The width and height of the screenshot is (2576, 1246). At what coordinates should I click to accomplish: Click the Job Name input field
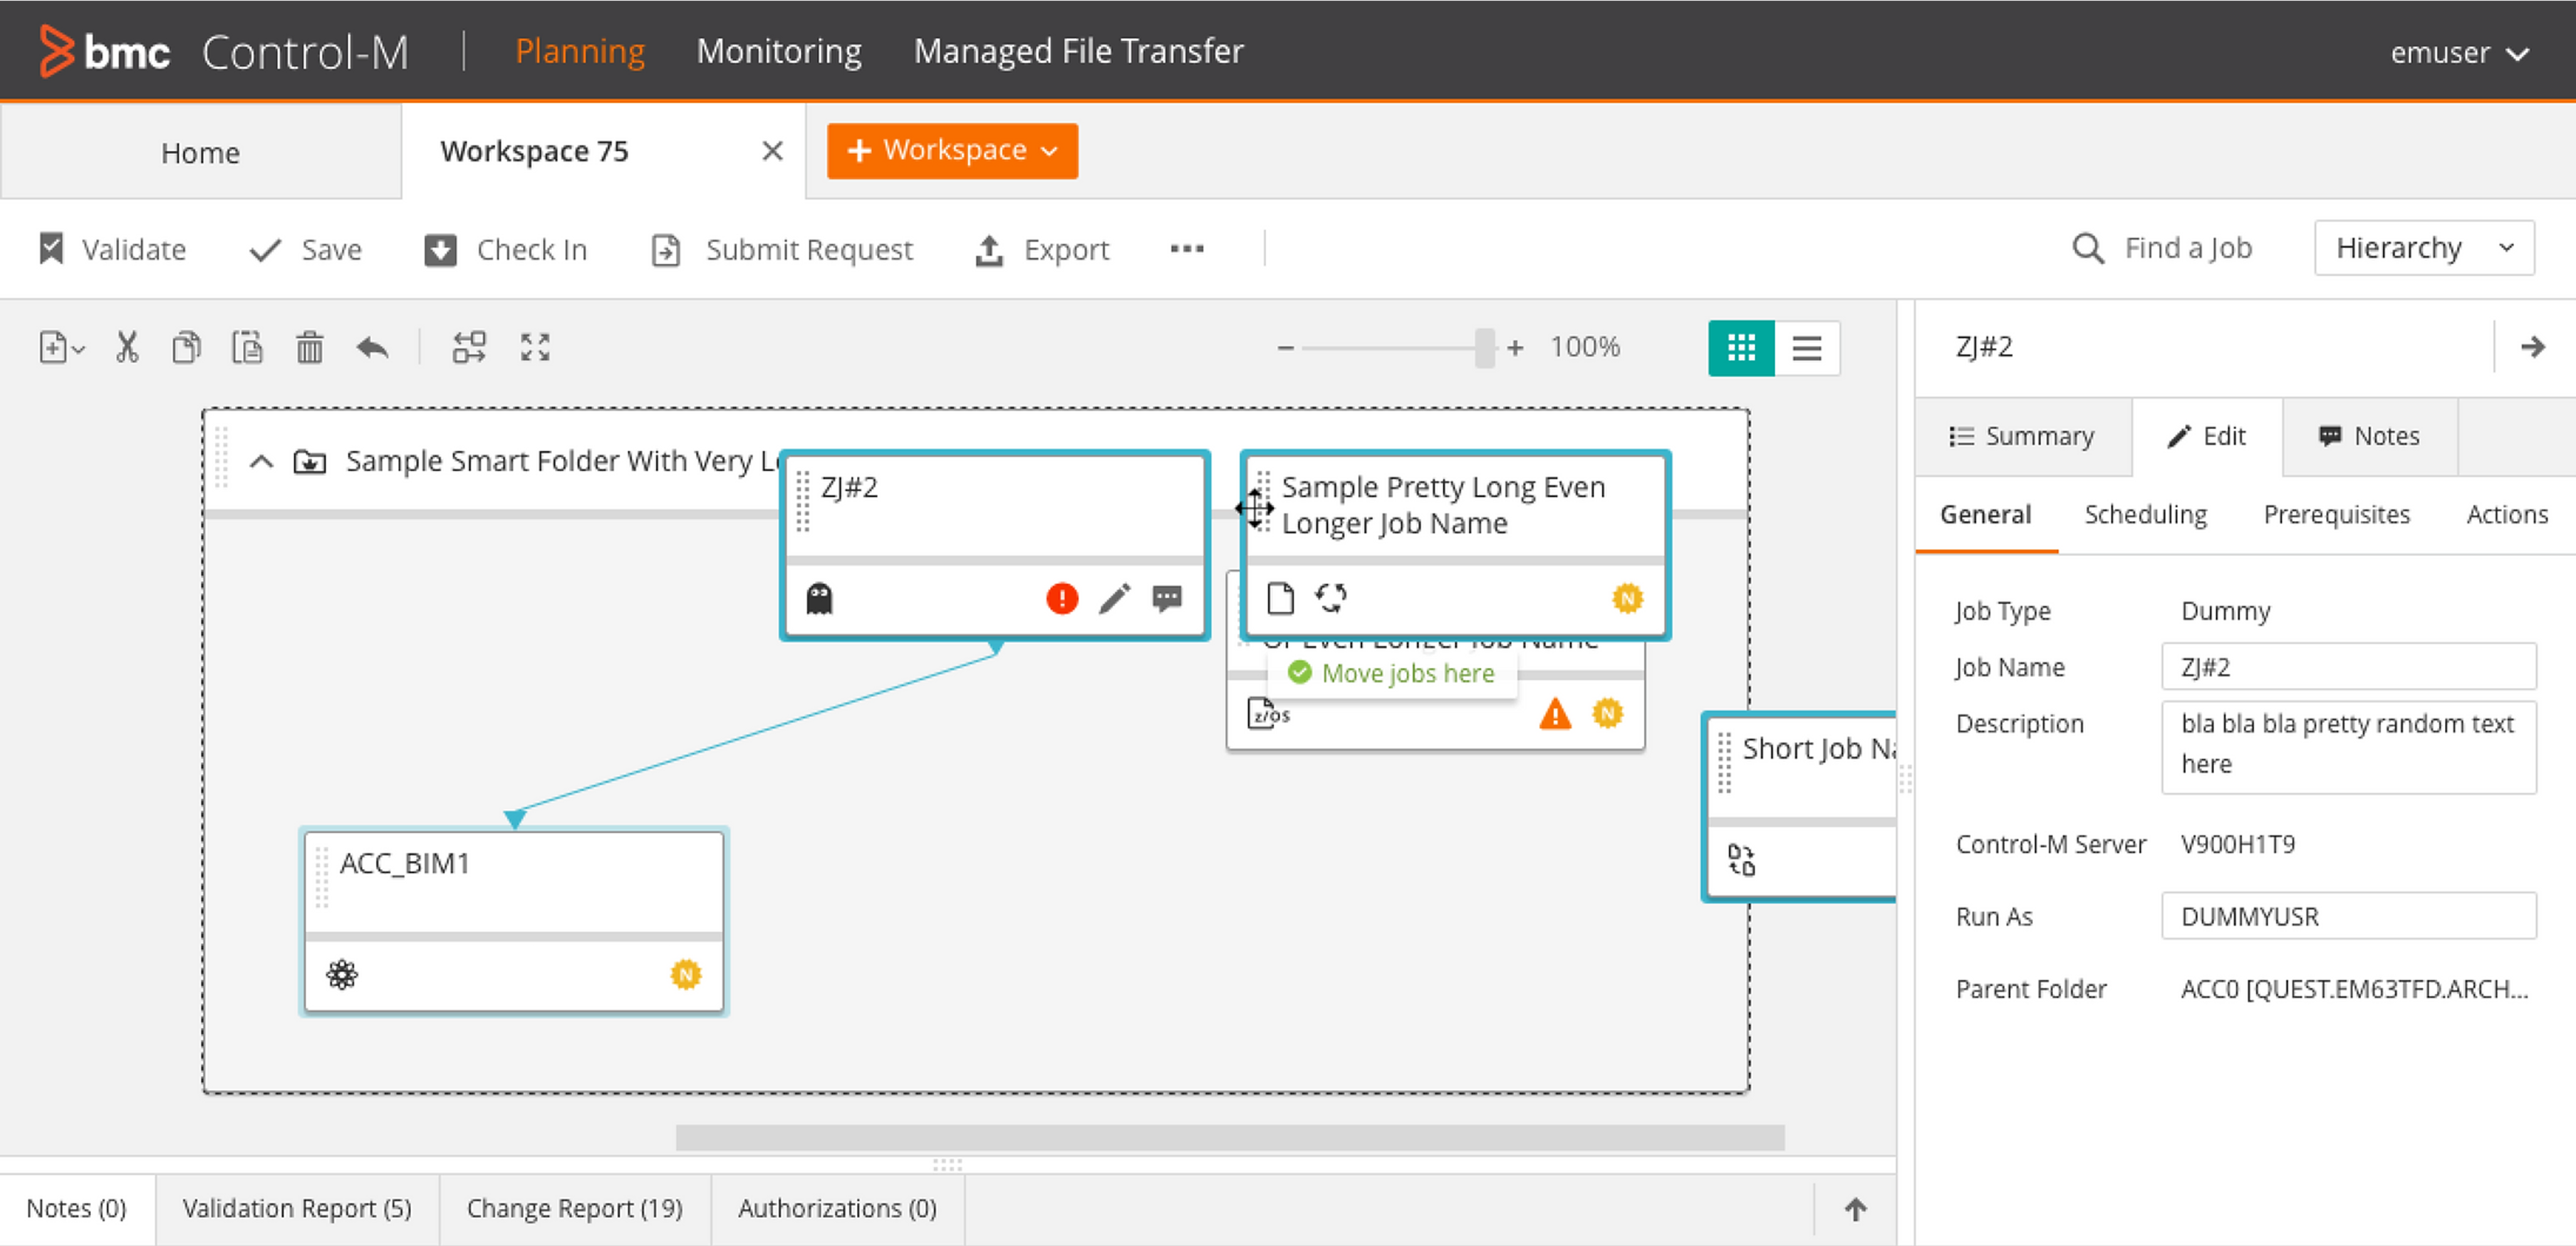(x=2349, y=666)
